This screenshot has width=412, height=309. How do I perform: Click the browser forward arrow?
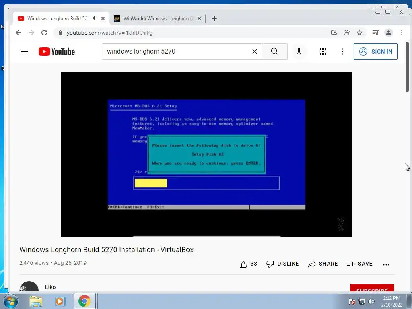click(31, 33)
